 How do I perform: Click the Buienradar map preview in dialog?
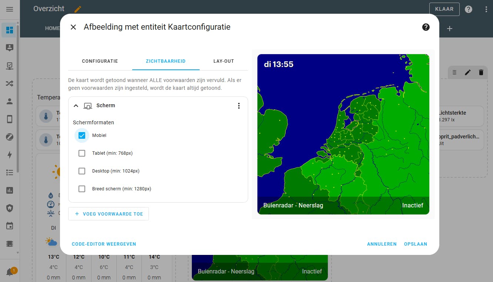point(343,134)
